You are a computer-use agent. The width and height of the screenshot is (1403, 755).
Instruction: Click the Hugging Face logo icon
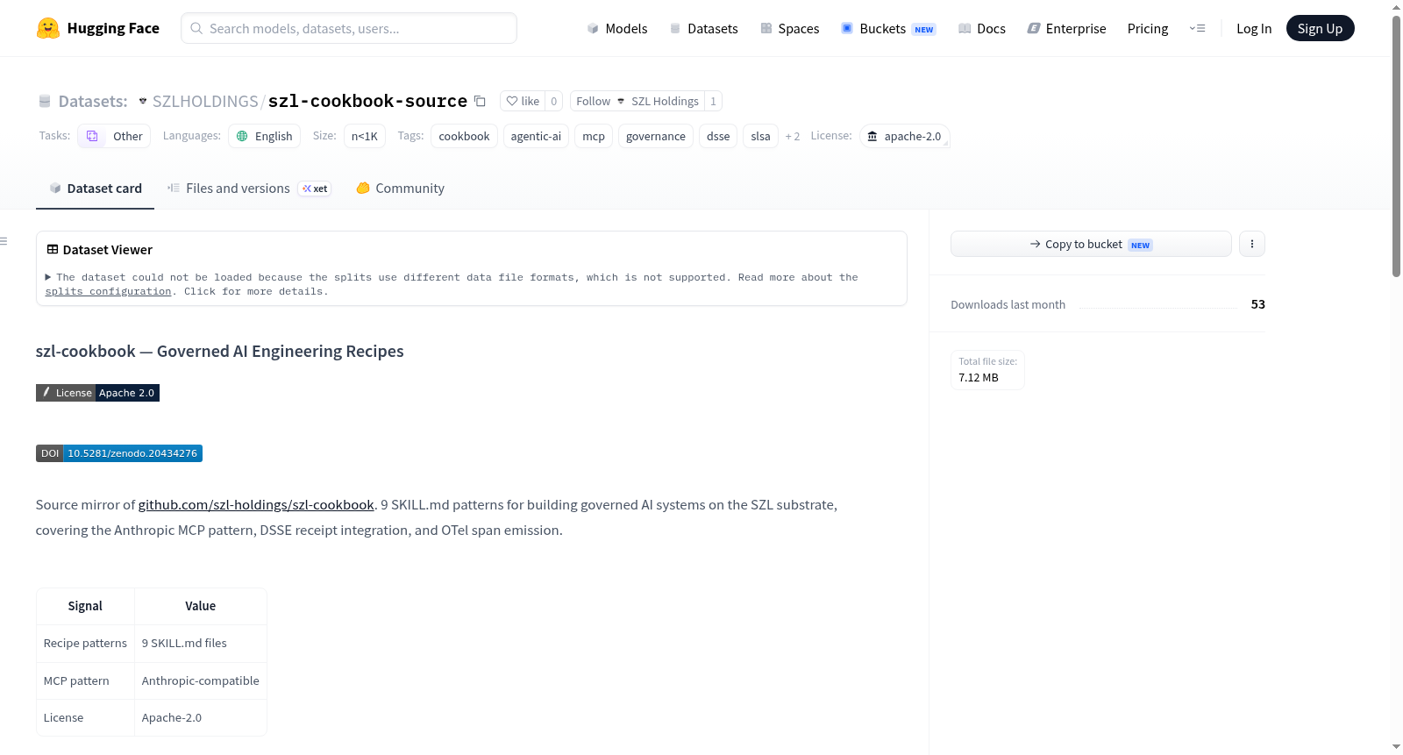pos(48,28)
